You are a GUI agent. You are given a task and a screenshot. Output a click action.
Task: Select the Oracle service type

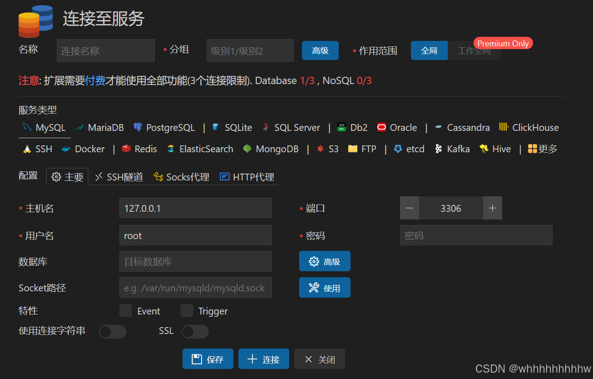tap(397, 128)
